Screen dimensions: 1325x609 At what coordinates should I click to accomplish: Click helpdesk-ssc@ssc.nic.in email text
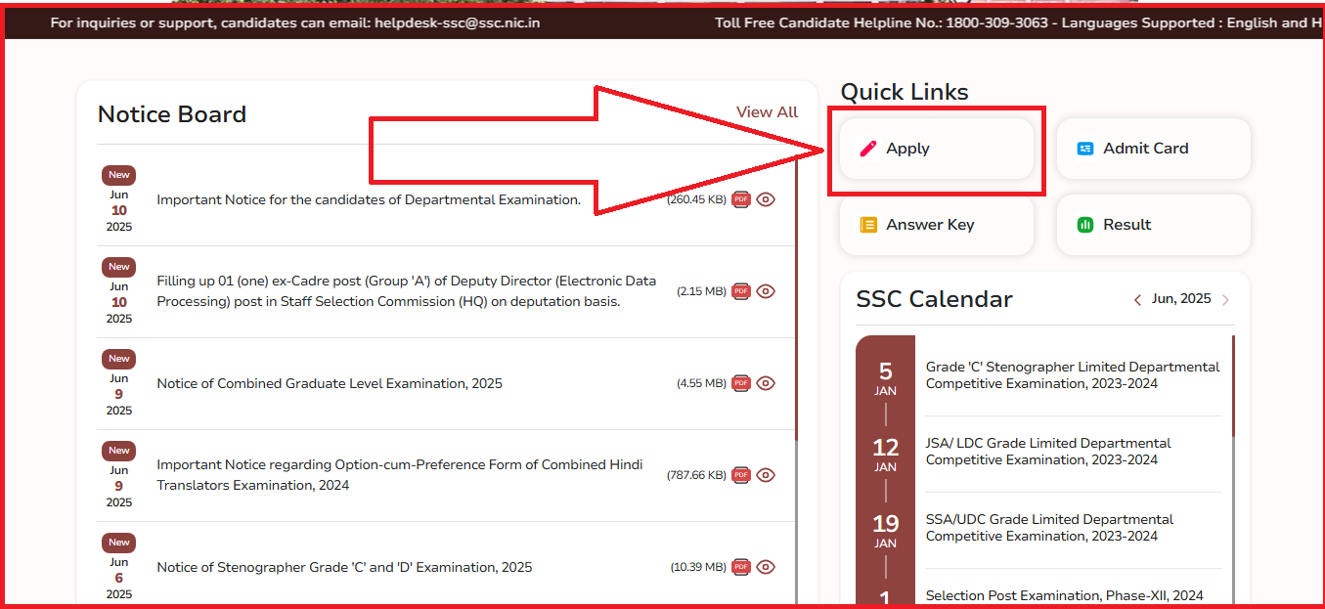point(456,22)
